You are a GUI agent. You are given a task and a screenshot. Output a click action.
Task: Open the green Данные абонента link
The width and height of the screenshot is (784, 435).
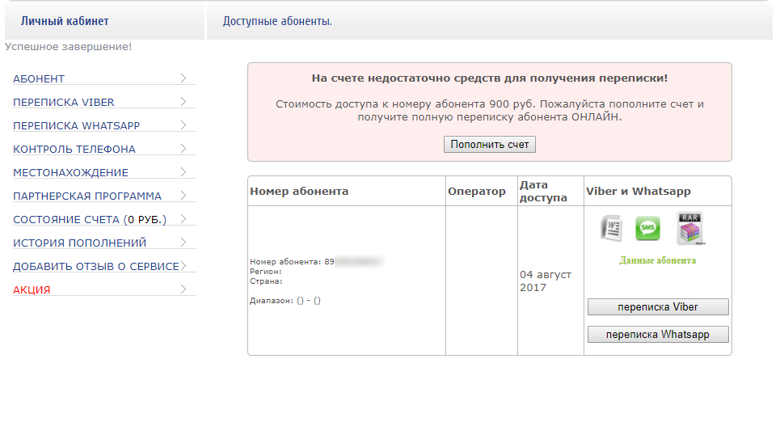(657, 260)
